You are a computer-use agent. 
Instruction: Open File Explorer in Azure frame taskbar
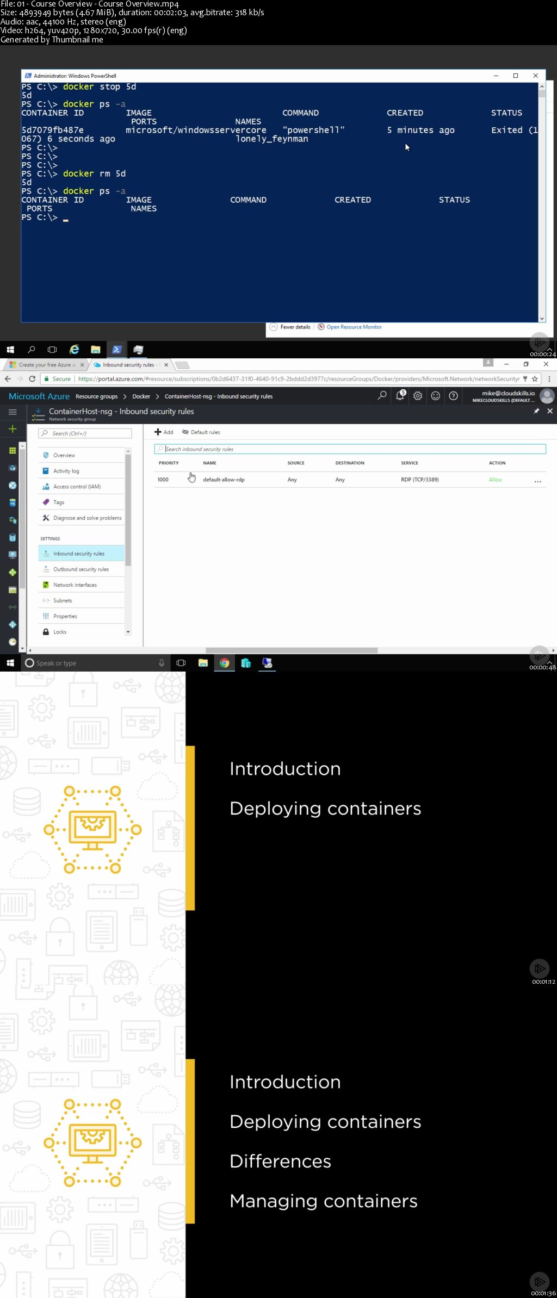[203, 663]
